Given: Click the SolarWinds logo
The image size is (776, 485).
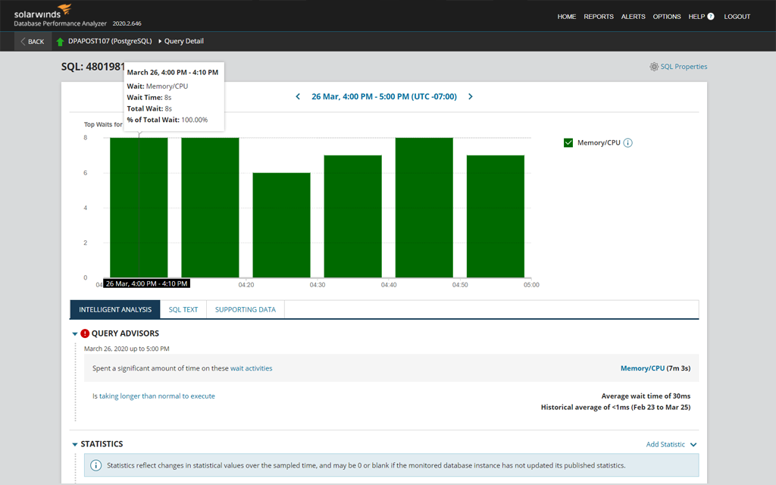Looking at the screenshot, I should click(x=38, y=12).
